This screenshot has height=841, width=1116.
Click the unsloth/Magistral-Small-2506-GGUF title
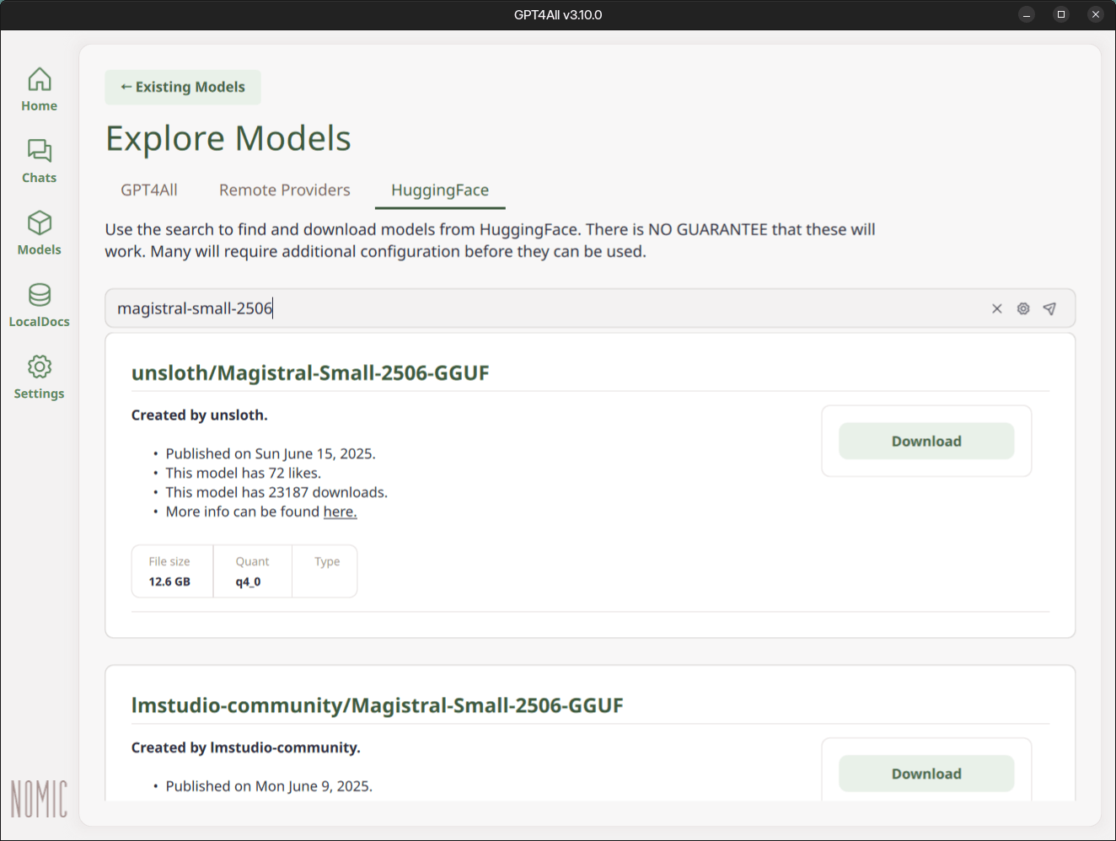coord(310,373)
